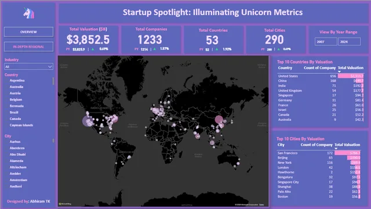
Task: Select the London row in cities table
Action: [319, 168]
